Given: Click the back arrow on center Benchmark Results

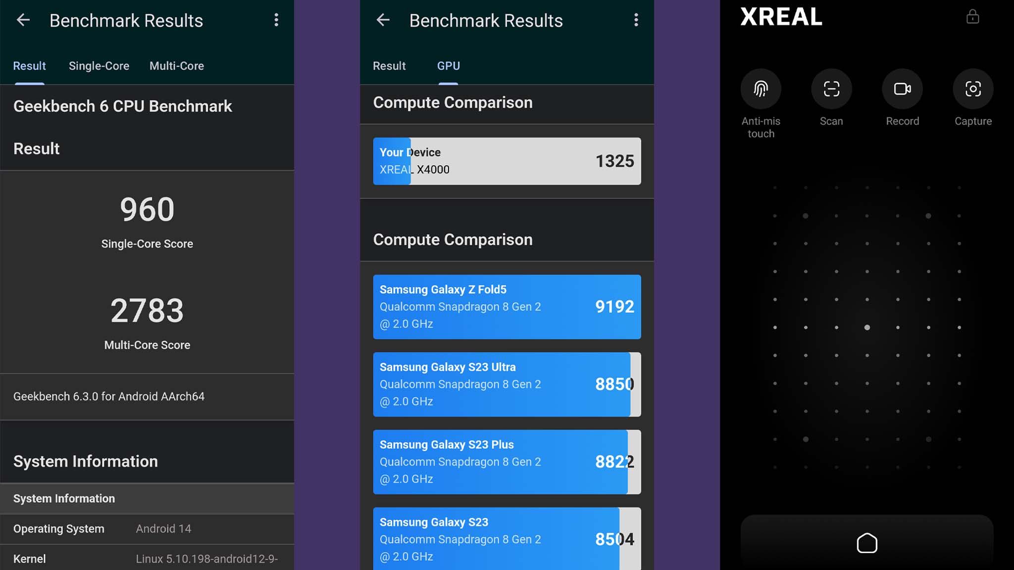Looking at the screenshot, I should click(x=382, y=20).
